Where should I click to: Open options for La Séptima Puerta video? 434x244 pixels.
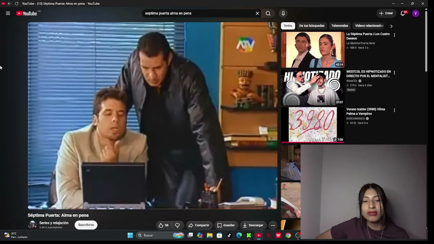coord(394,35)
